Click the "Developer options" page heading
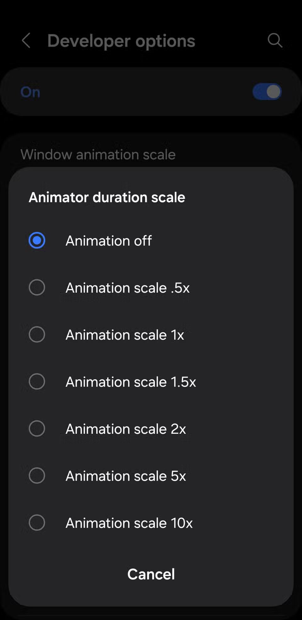The image size is (302, 620). pos(121,41)
